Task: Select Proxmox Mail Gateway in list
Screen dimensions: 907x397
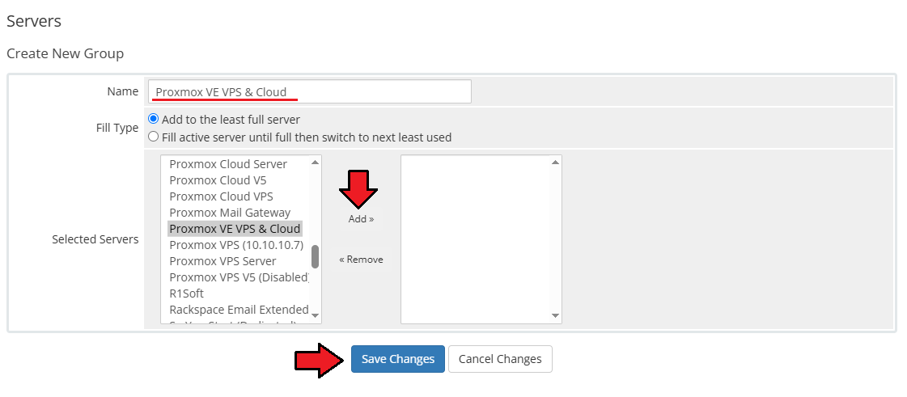Action: click(x=230, y=213)
